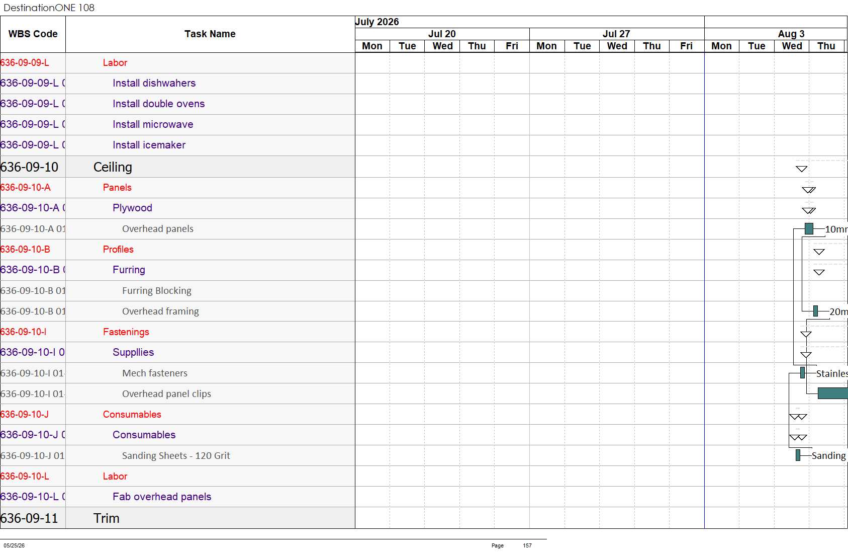Select the Overhead panels task row

[x=177, y=229]
